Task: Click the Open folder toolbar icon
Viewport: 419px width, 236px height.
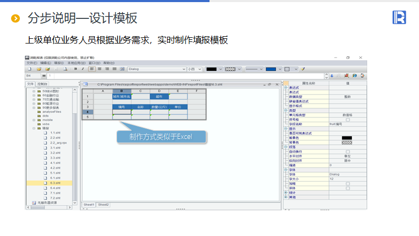Action: coord(39,69)
